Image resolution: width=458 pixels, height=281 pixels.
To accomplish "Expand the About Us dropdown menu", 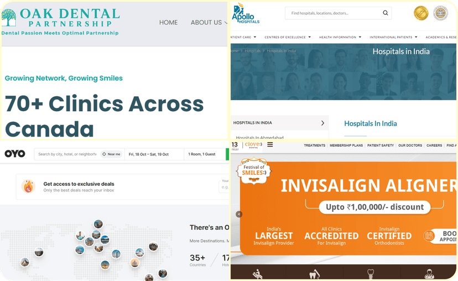I will [x=209, y=23].
